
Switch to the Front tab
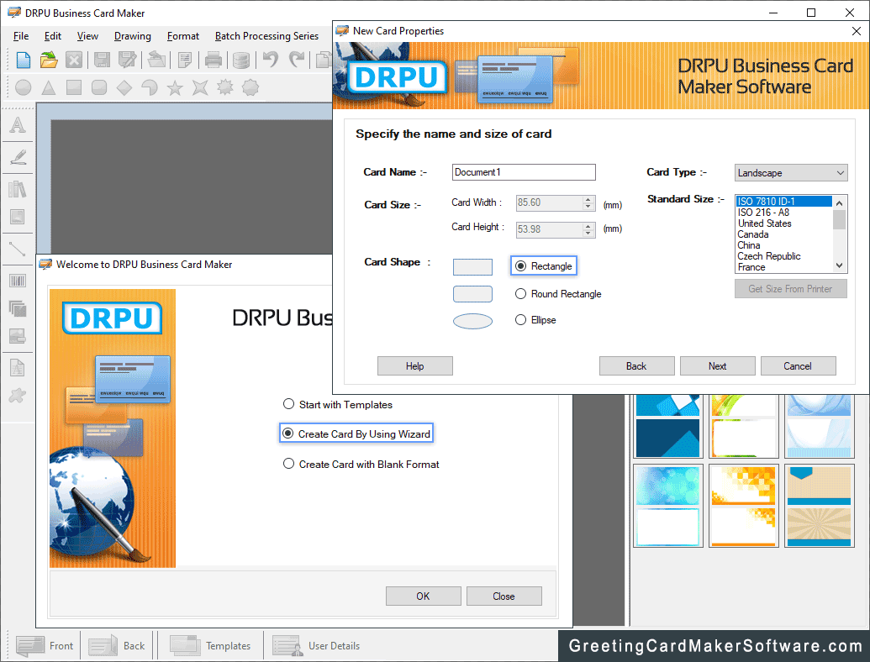coord(45,646)
